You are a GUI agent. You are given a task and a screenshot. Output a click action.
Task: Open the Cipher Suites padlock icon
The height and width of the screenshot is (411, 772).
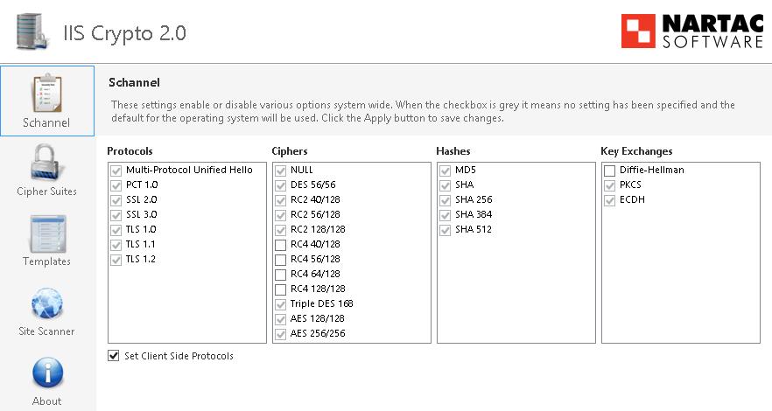[x=46, y=163]
